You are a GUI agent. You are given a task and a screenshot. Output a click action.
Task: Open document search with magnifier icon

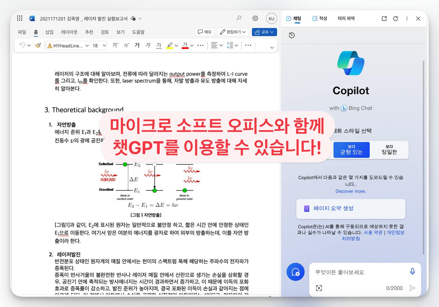[x=239, y=18]
